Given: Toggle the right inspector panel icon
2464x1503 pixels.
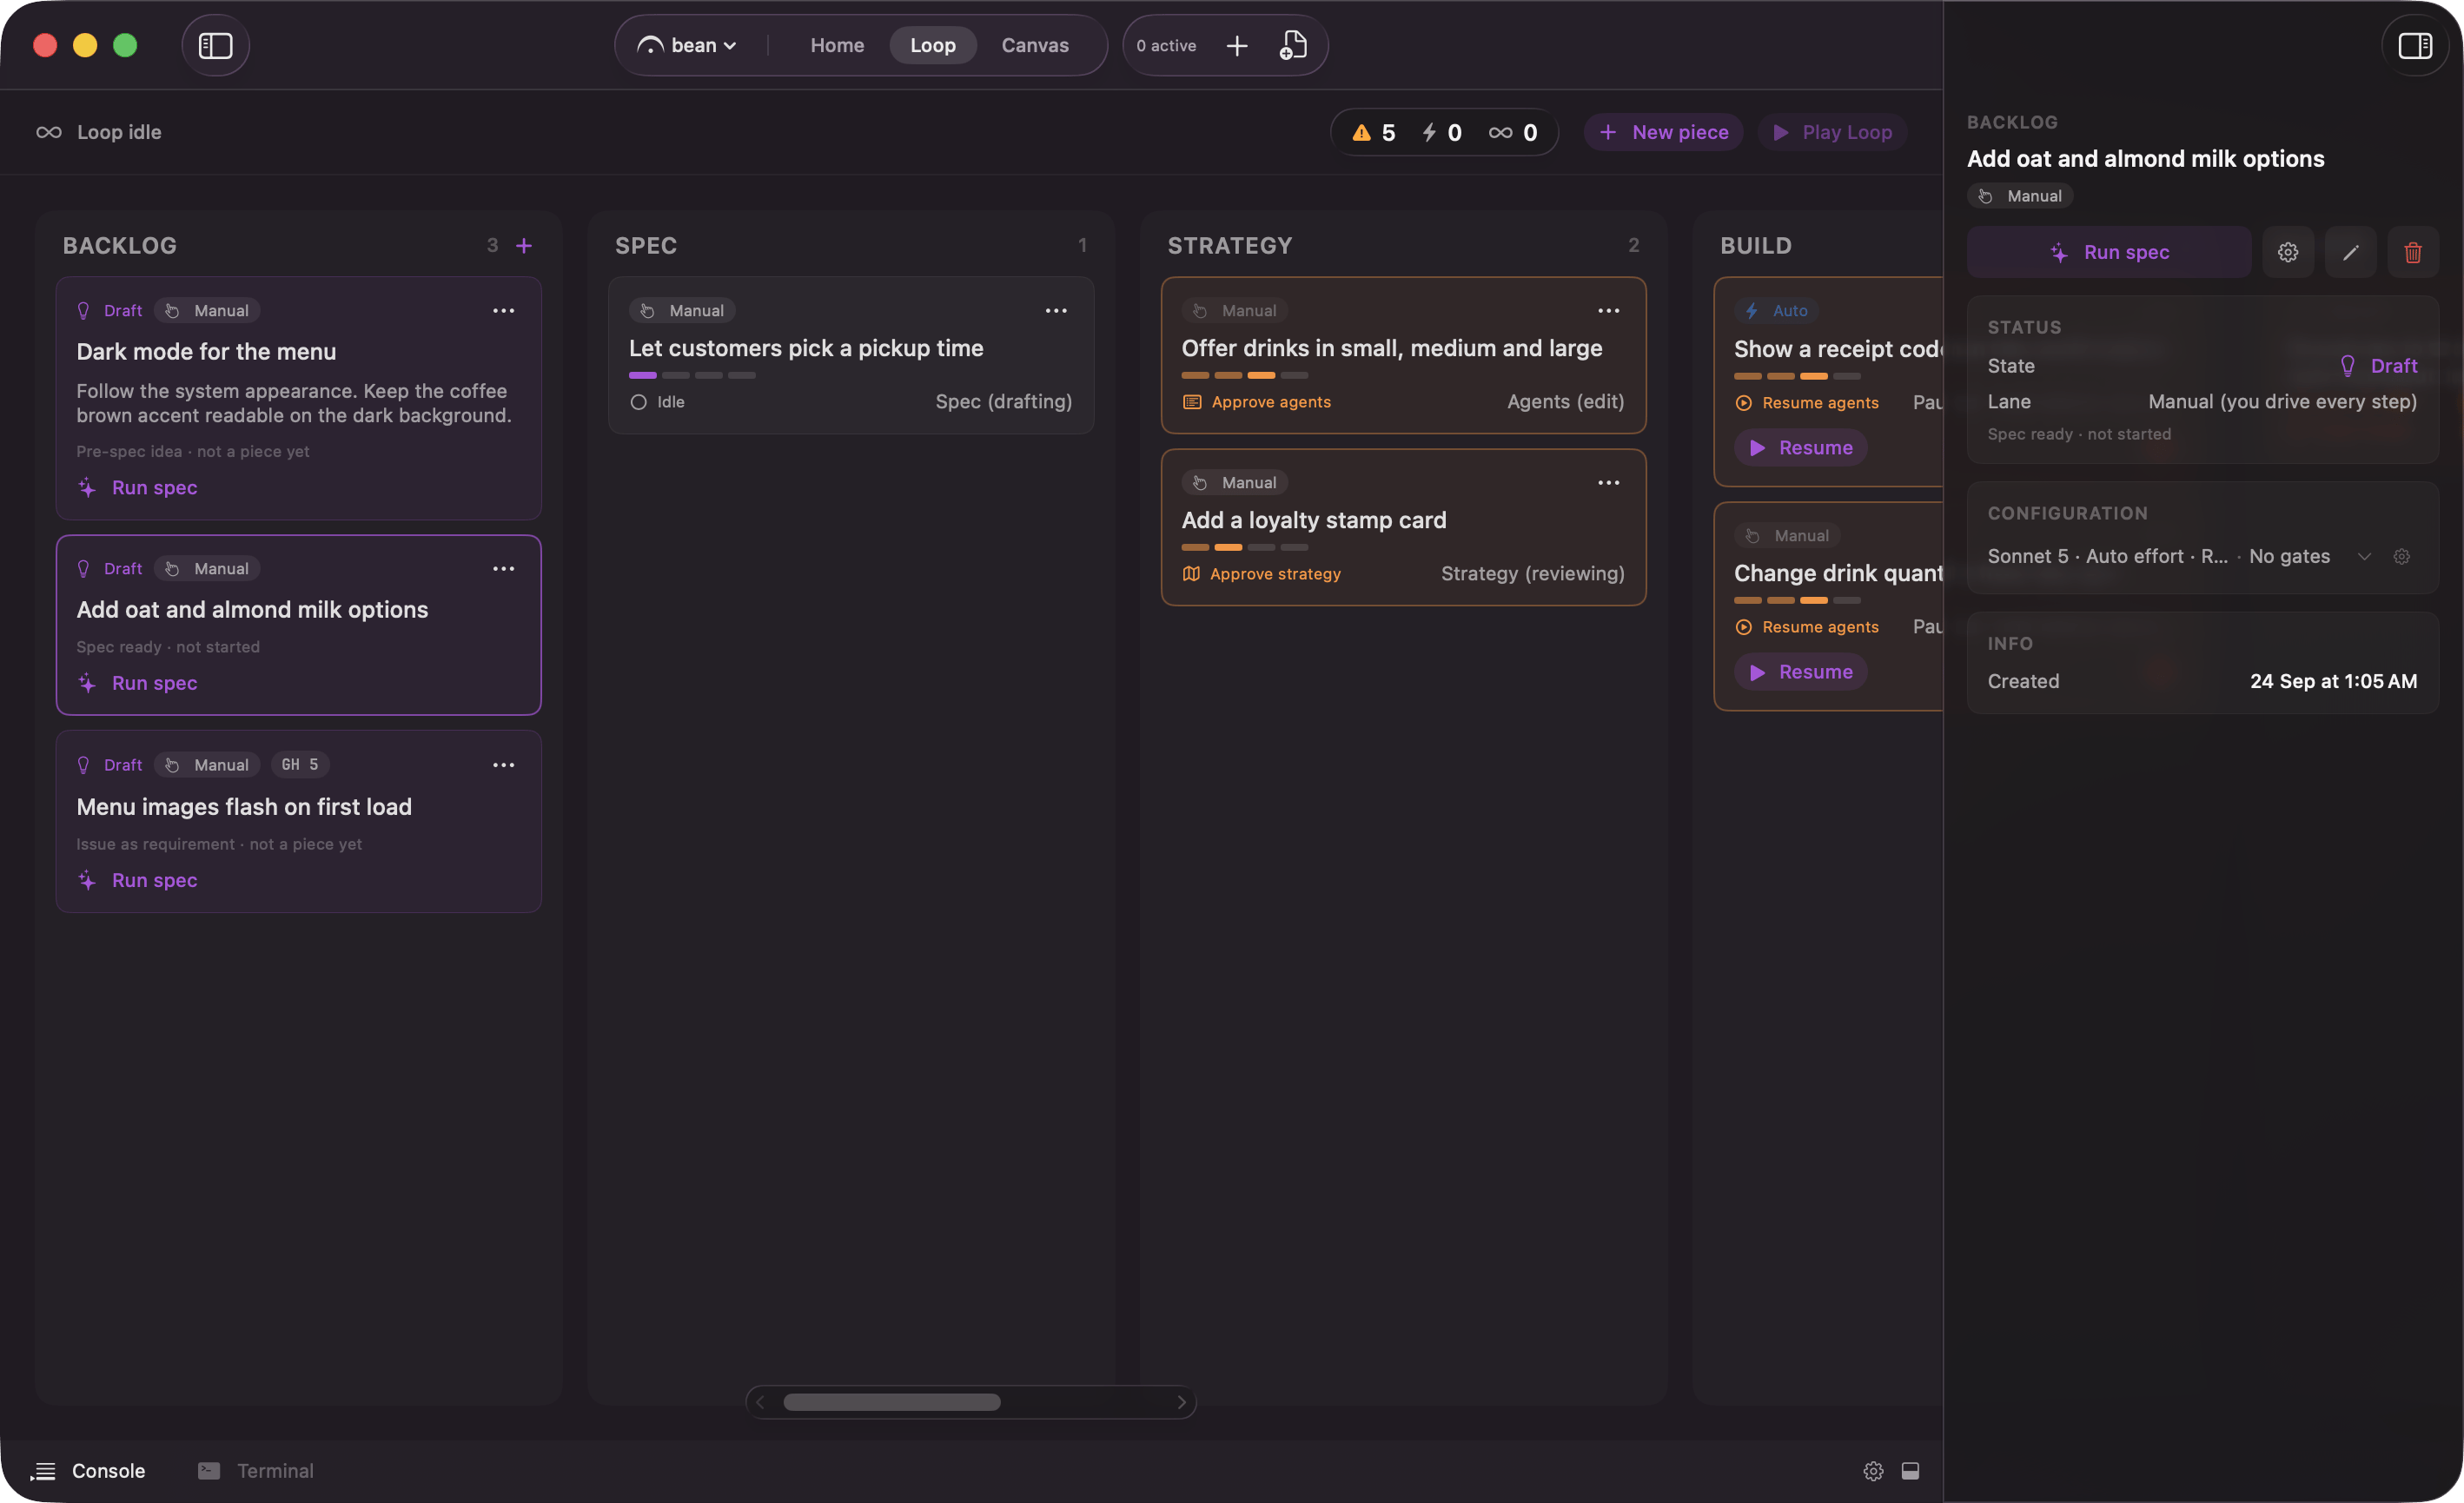Looking at the screenshot, I should 2415,45.
